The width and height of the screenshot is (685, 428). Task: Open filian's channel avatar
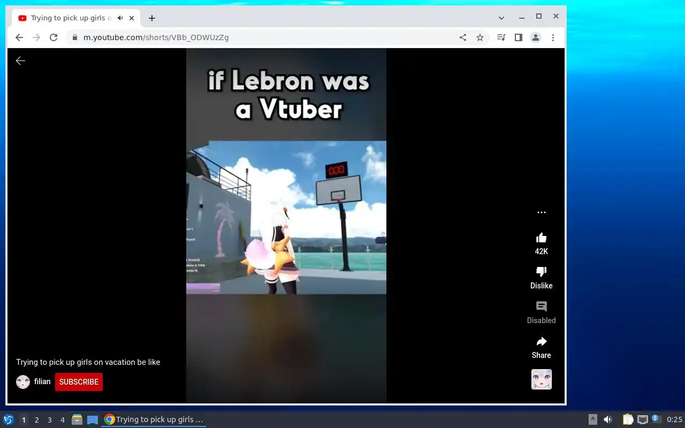click(x=23, y=382)
